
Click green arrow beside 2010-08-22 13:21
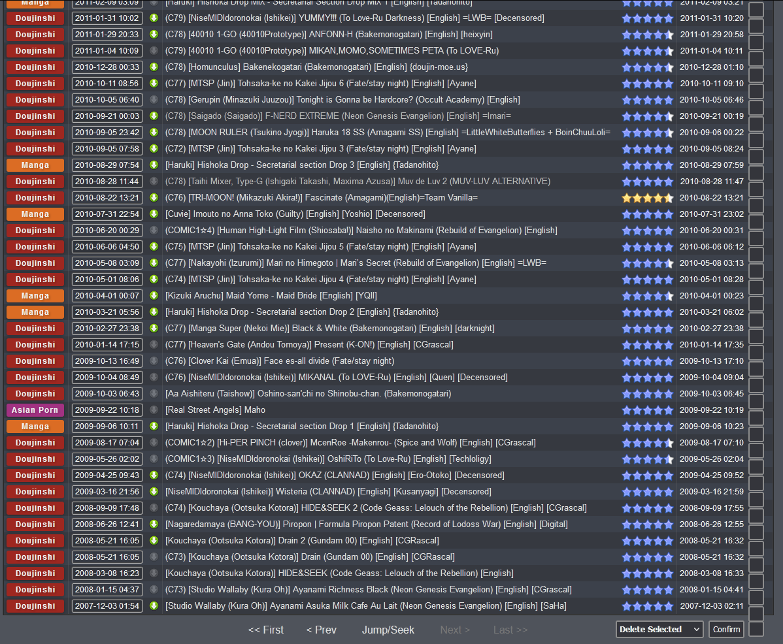[x=154, y=197]
